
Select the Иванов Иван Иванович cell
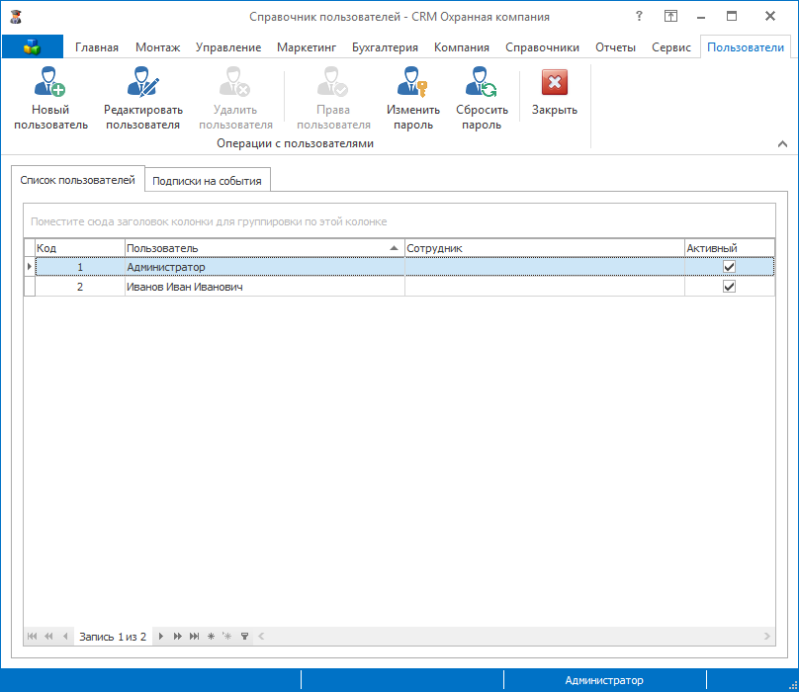point(264,287)
